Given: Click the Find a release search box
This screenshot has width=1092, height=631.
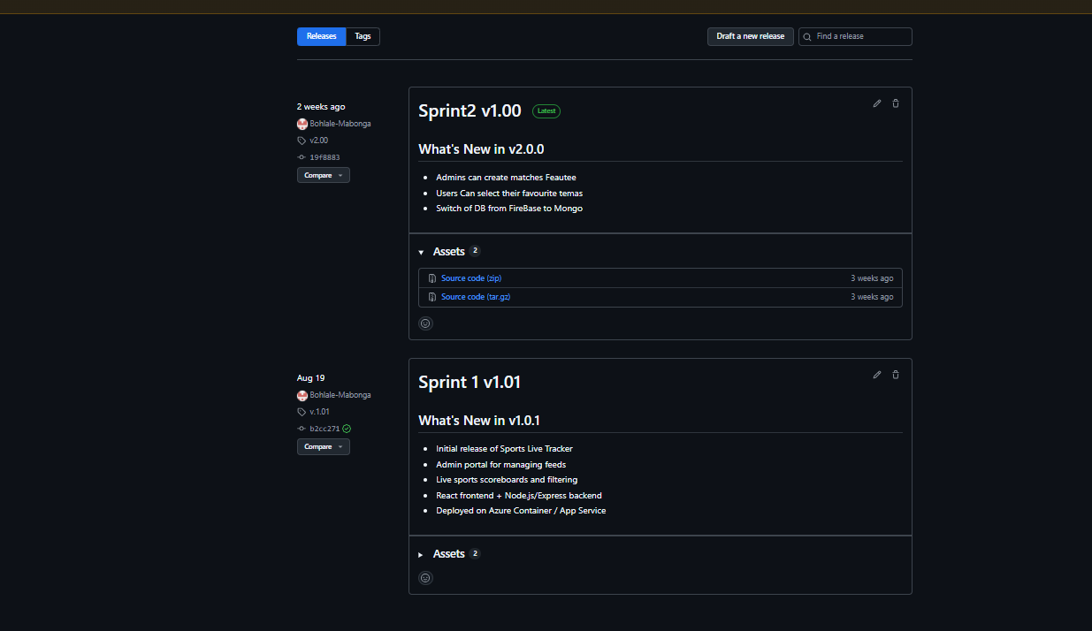Looking at the screenshot, I should (855, 36).
